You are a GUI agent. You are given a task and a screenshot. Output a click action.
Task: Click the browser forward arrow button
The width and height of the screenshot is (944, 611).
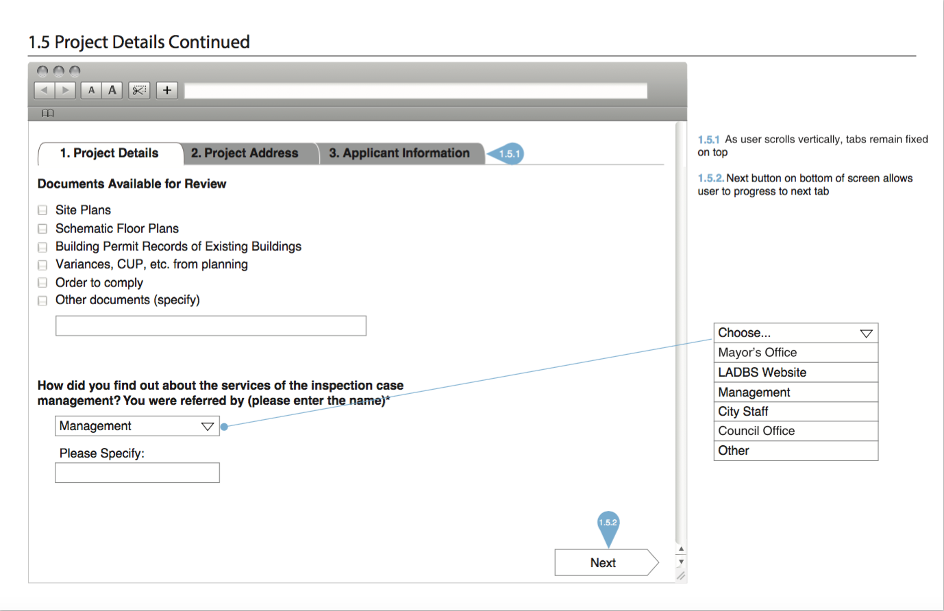pos(65,90)
